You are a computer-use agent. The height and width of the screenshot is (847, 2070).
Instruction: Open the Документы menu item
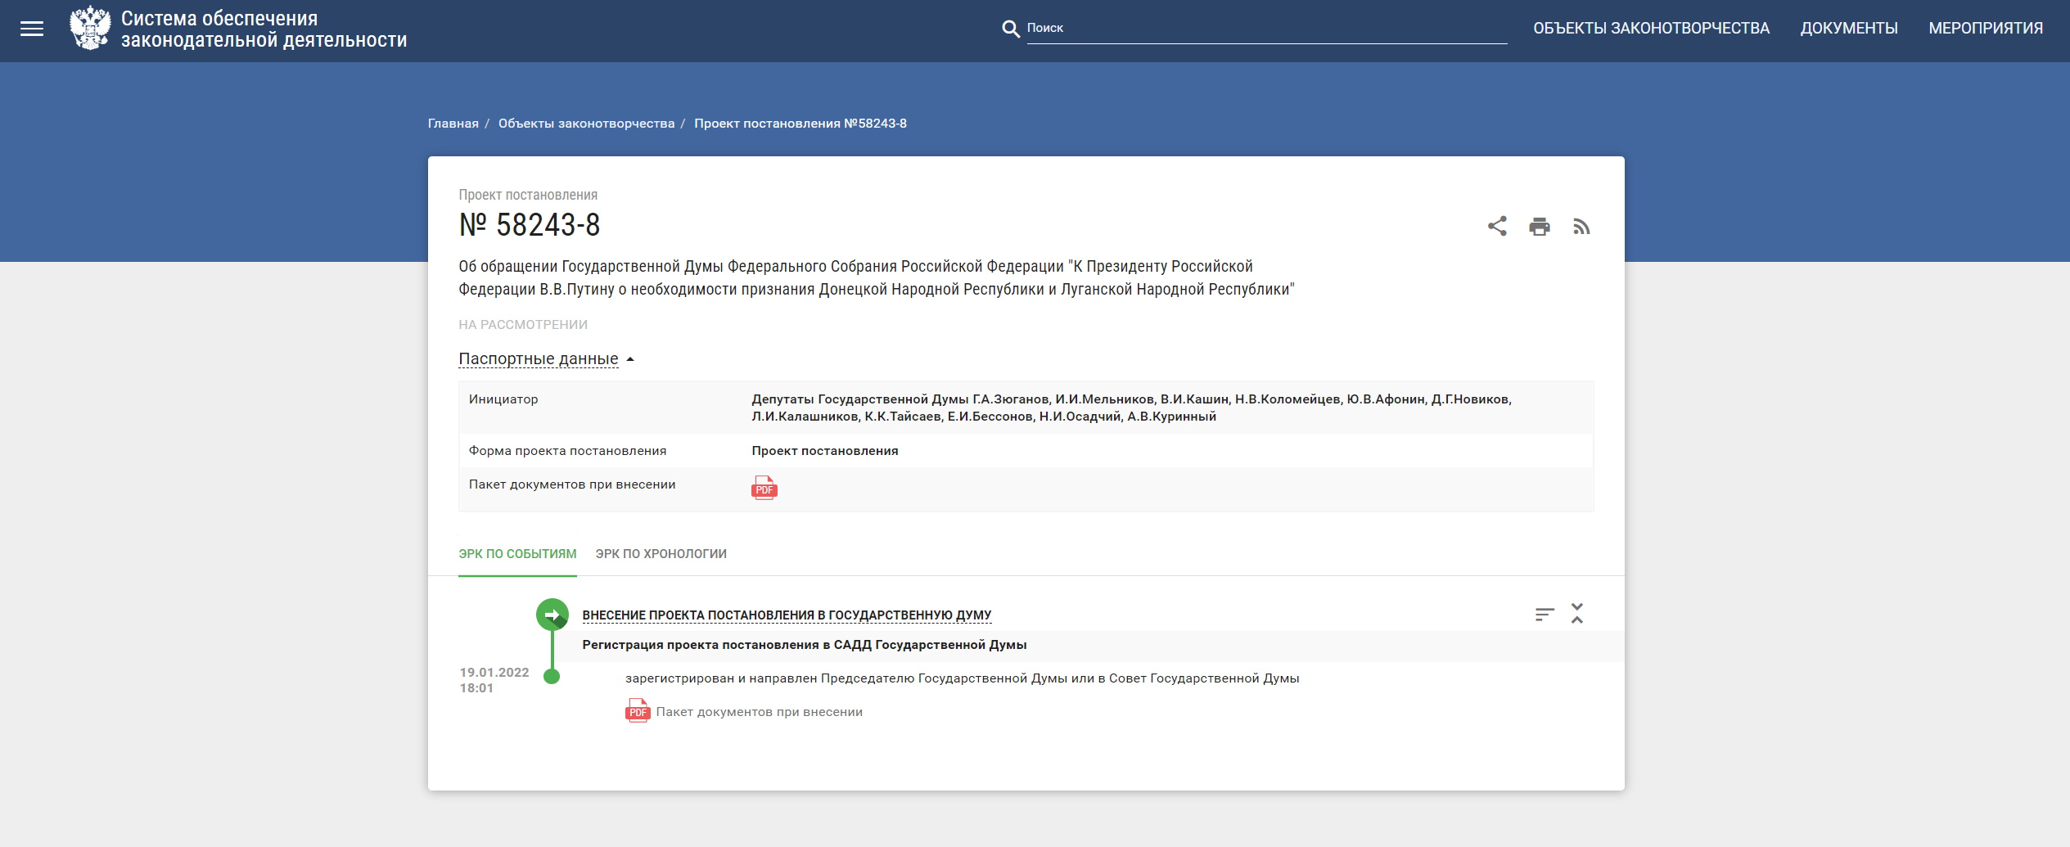coord(1848,29)
